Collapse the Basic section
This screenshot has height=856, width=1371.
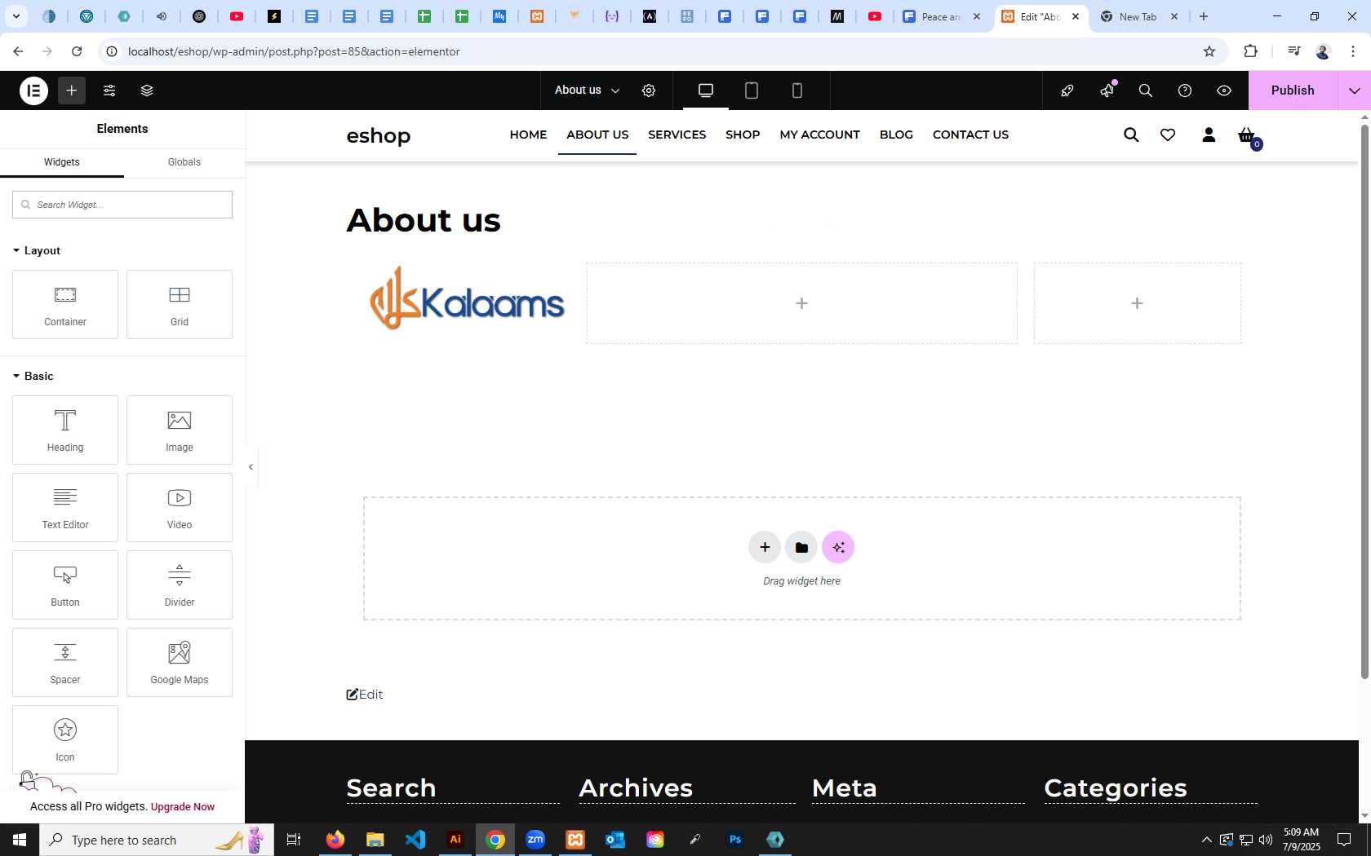(x=33, y=376)
